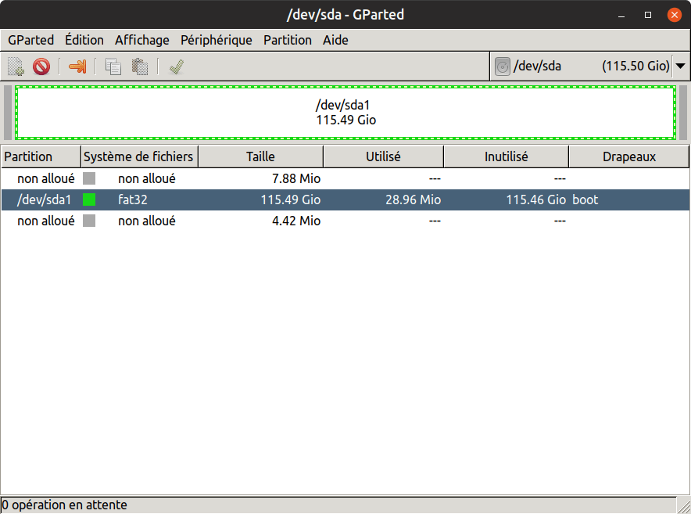The width and height of the screenshot is (691, 514).
Task: Click the Copy partition toolbar icon
Action: [113, 66]
